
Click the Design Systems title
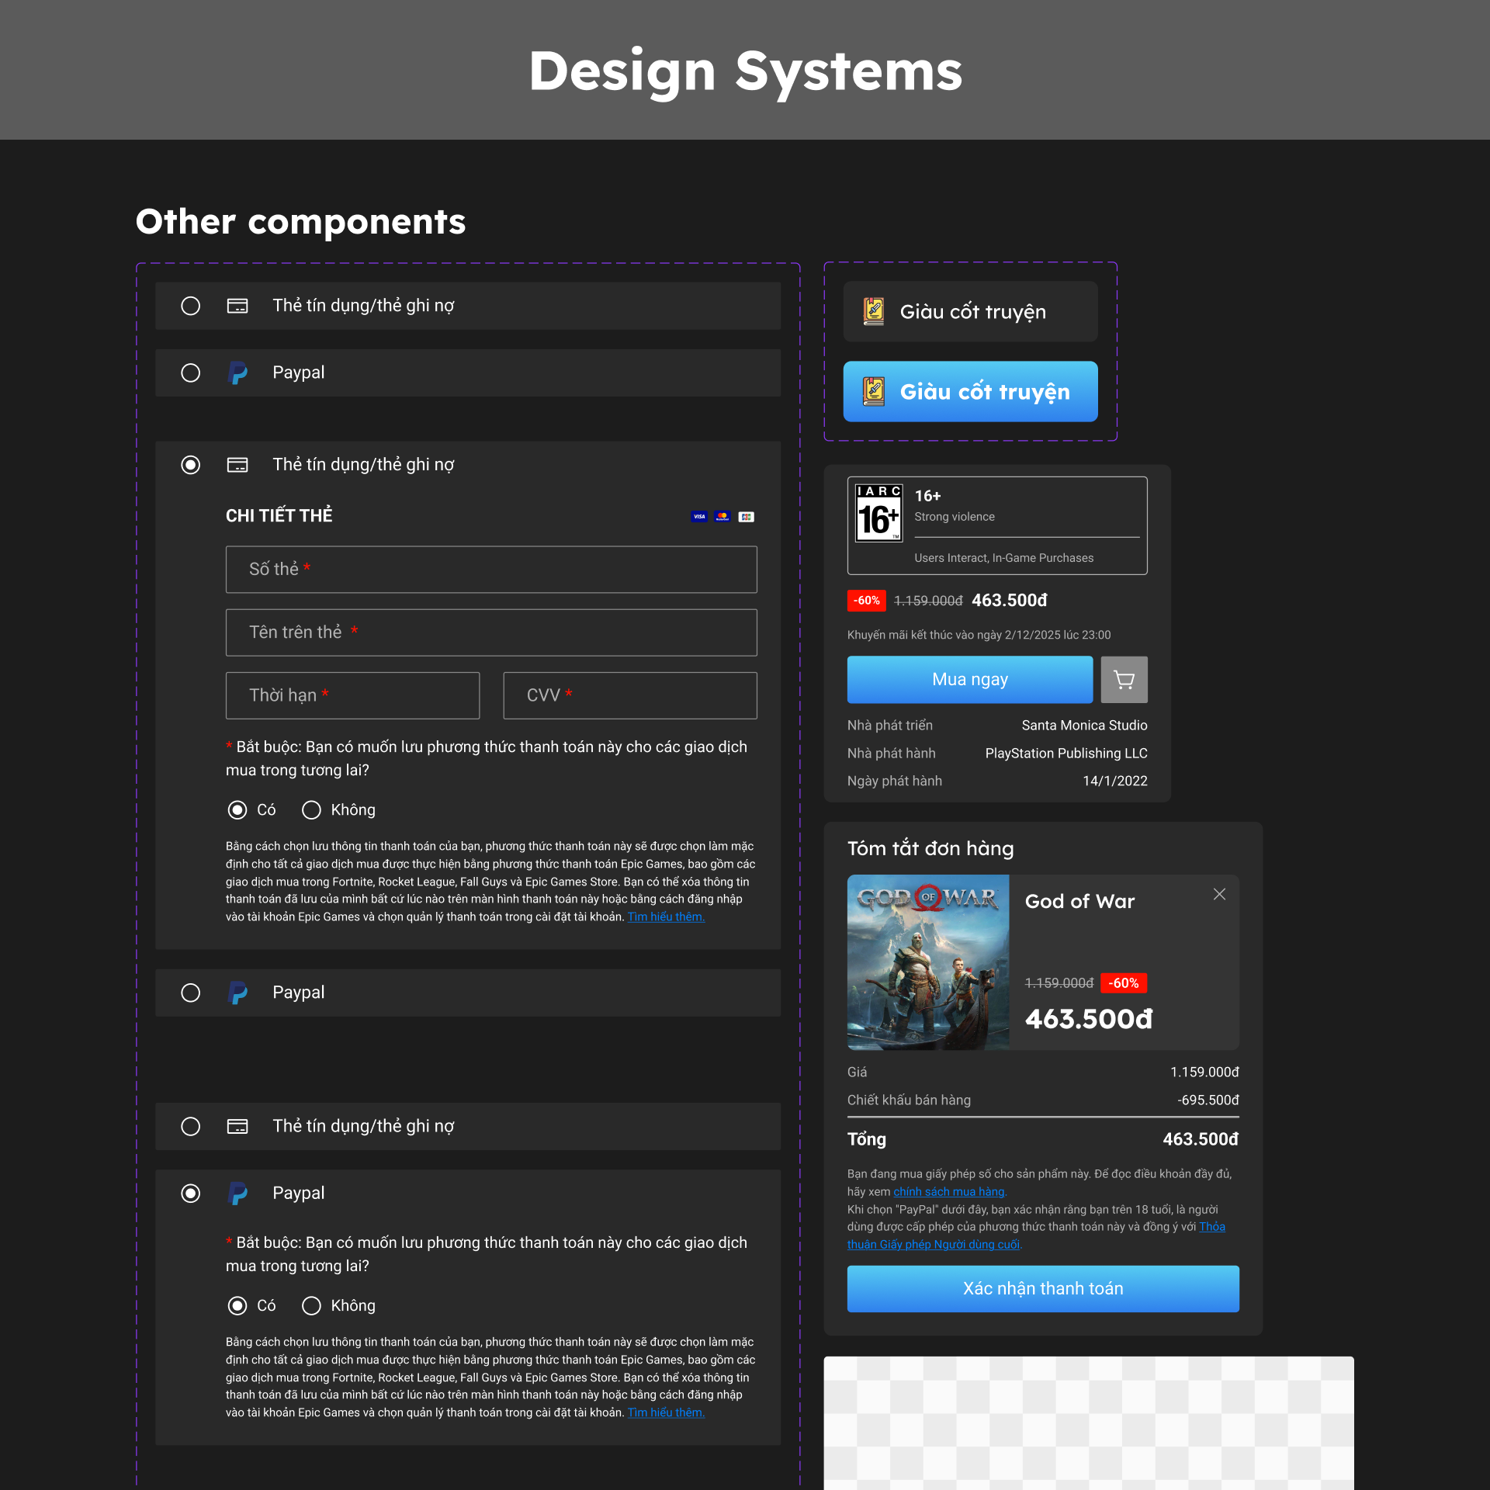(745, 71)
